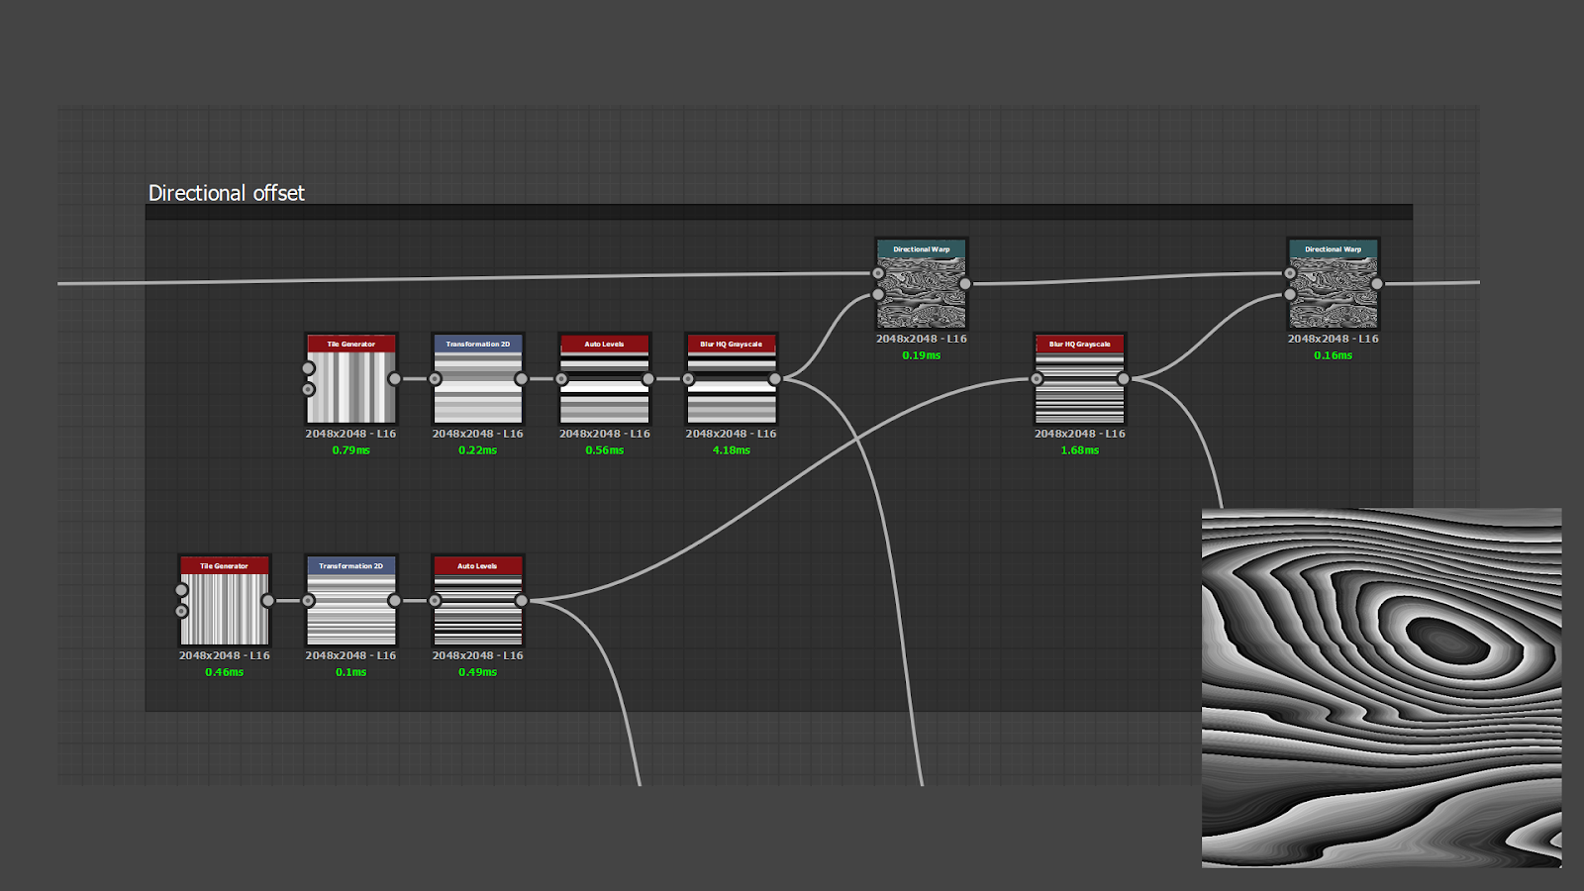This screenshot has height=891, width=1584.
Task: Click input port of Auto Levels 0.49ms node
Action: pos(435,600)
